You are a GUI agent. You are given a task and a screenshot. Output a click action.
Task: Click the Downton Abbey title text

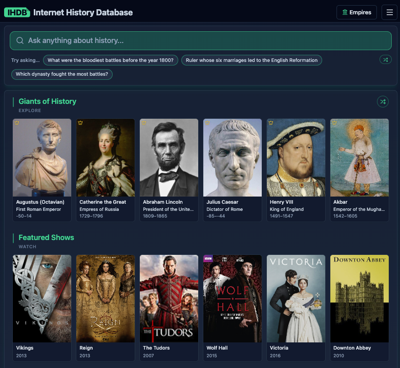pyautogui.click(x=352, y=348)
